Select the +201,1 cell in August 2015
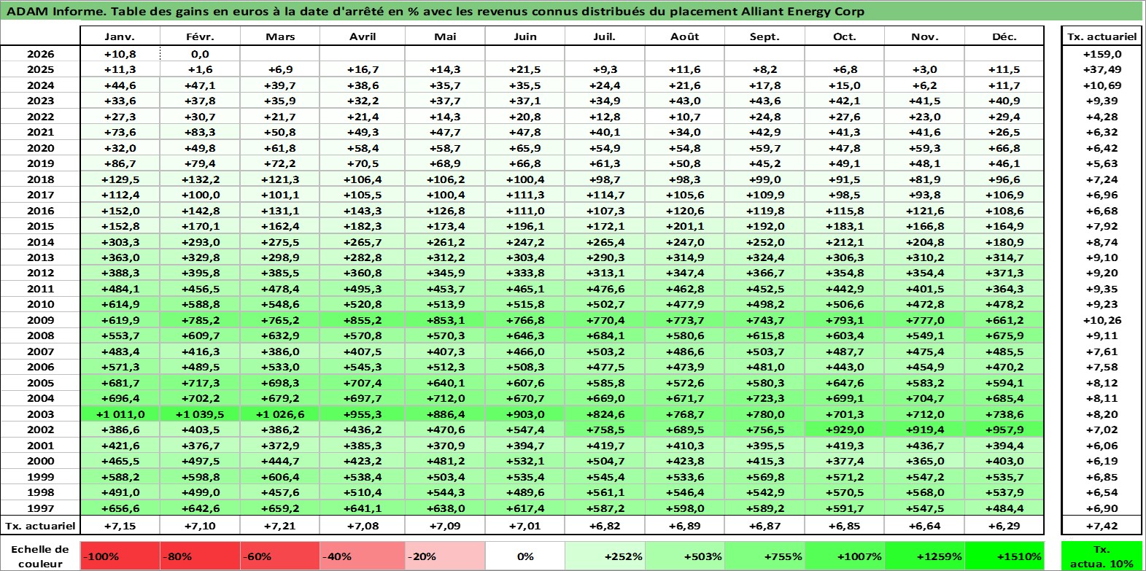Viewport: 1146px width, 571px height. point(685,226)
